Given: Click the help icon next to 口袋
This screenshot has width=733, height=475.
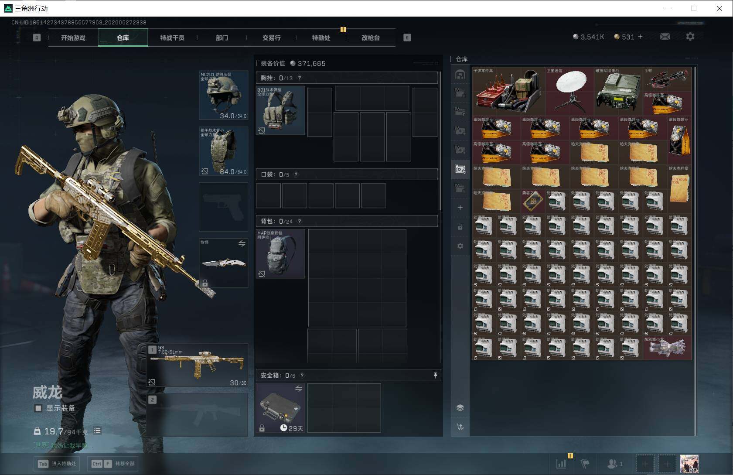Looking at the screenshot, I should [296, 174].
